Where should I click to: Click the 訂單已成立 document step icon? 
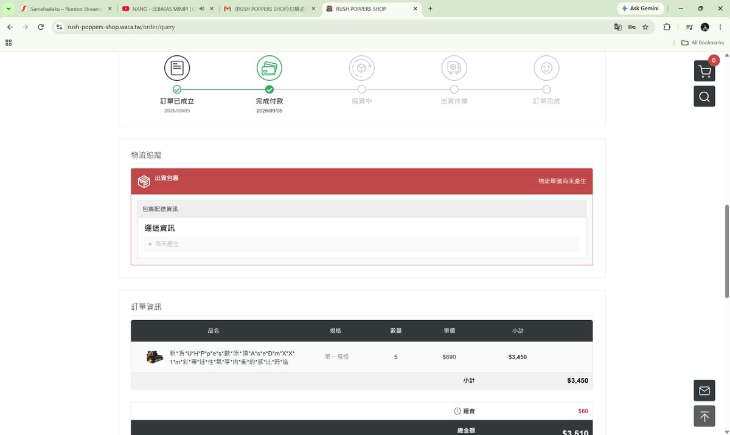click(177, 68)
